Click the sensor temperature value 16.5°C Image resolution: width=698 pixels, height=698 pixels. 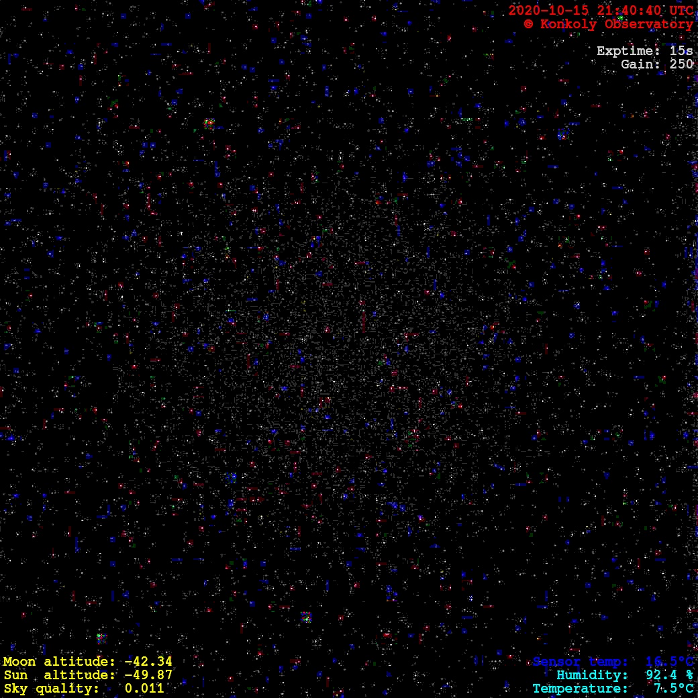tap(669, 662)
